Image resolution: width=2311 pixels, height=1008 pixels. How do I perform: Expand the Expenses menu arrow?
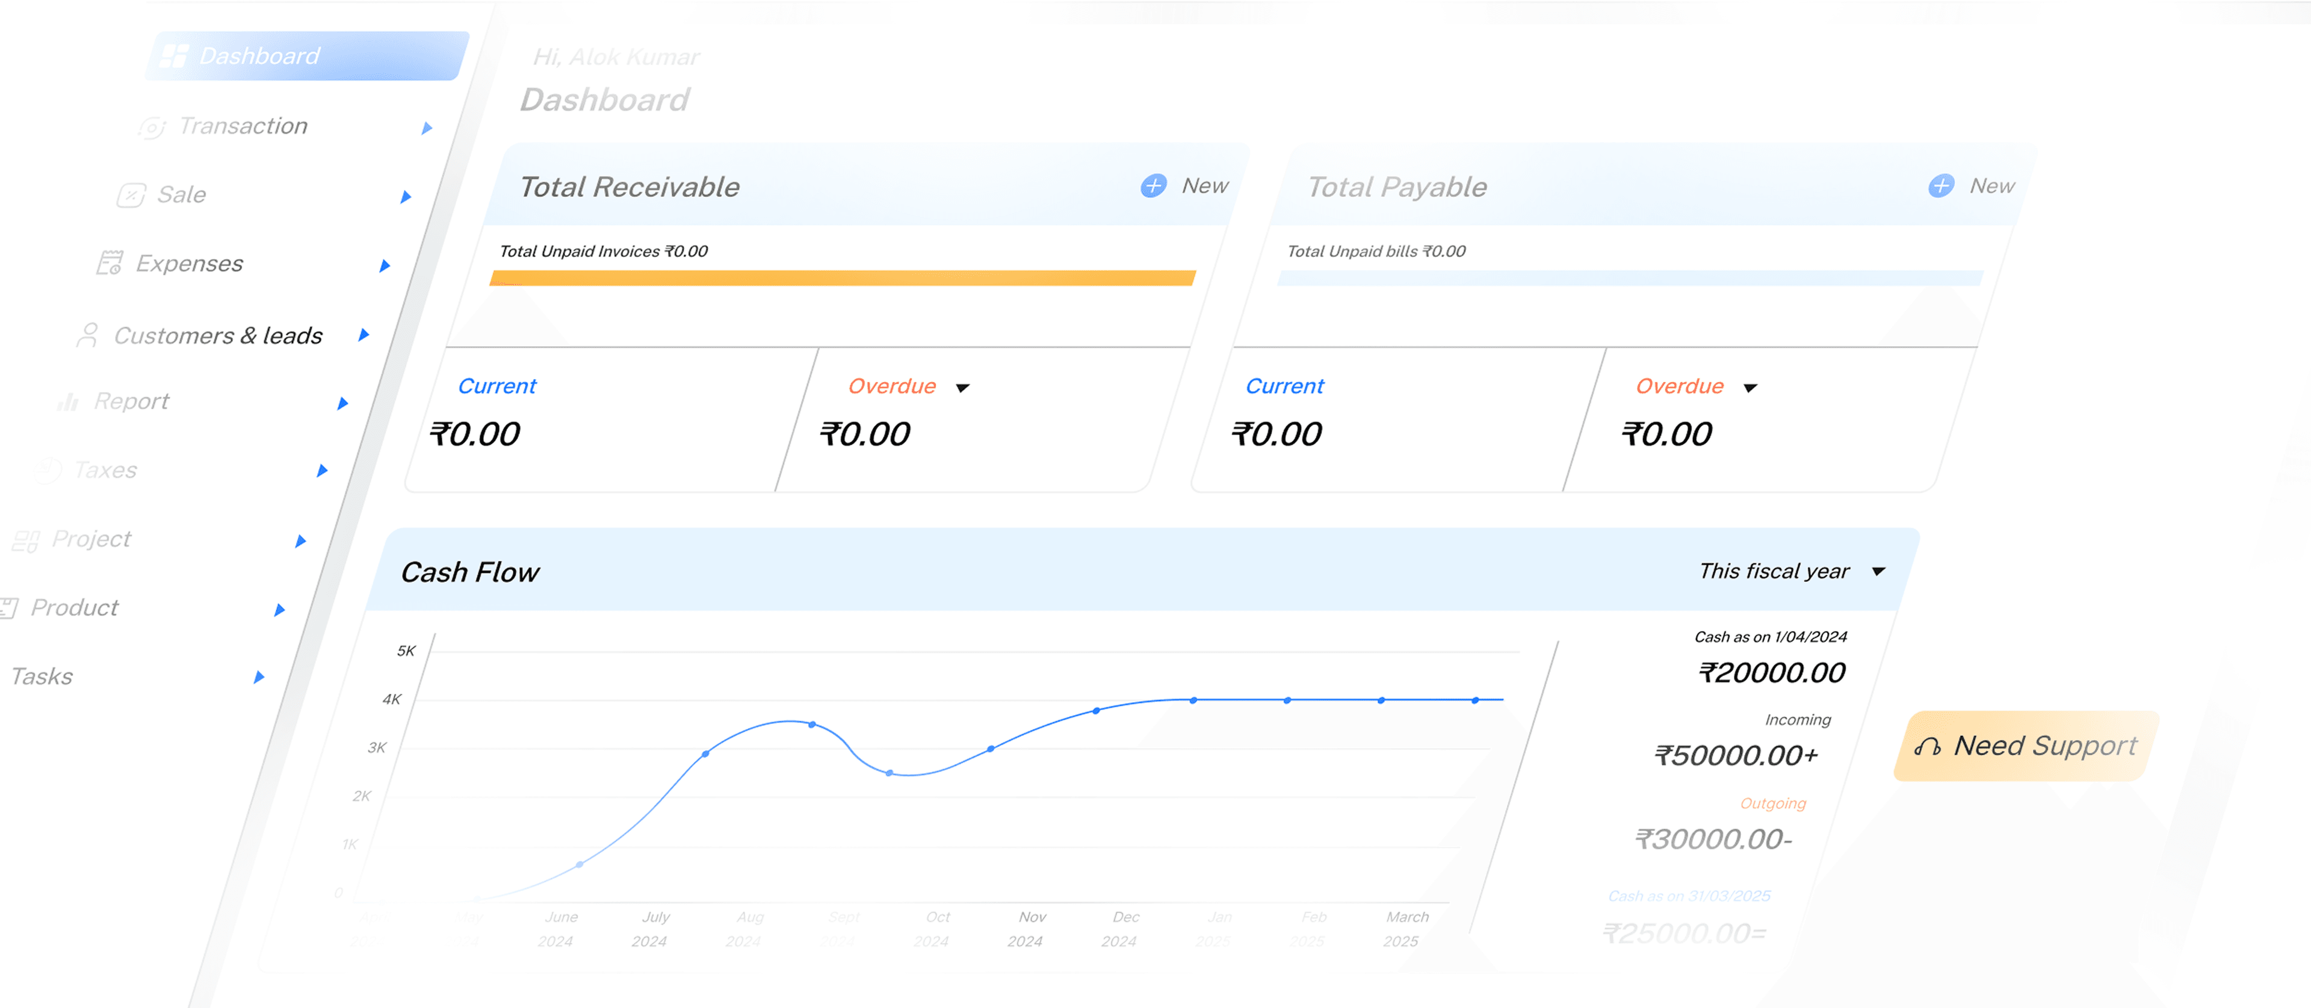tap(385, 265)
